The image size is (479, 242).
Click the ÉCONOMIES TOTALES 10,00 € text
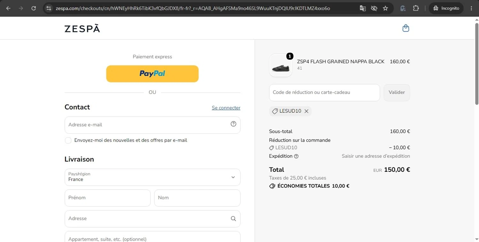(313, 186)
